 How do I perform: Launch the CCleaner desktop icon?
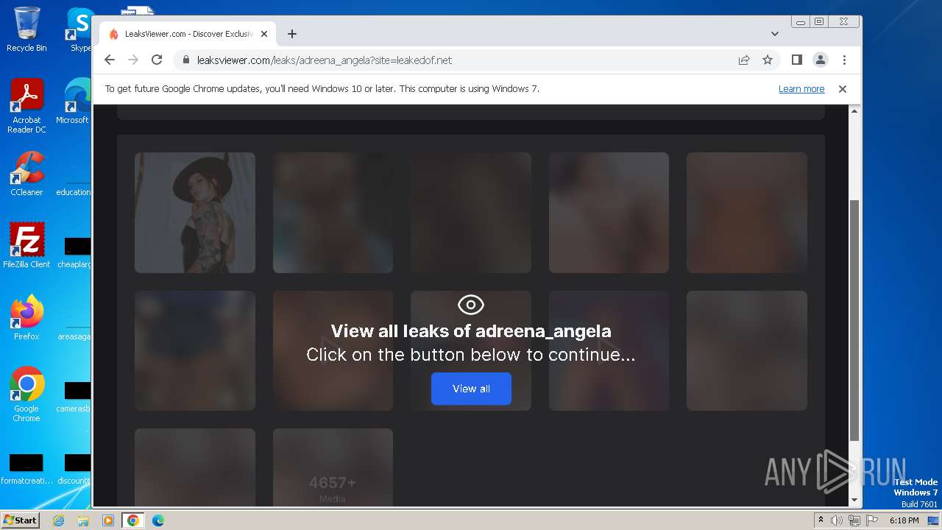[26, 174]
